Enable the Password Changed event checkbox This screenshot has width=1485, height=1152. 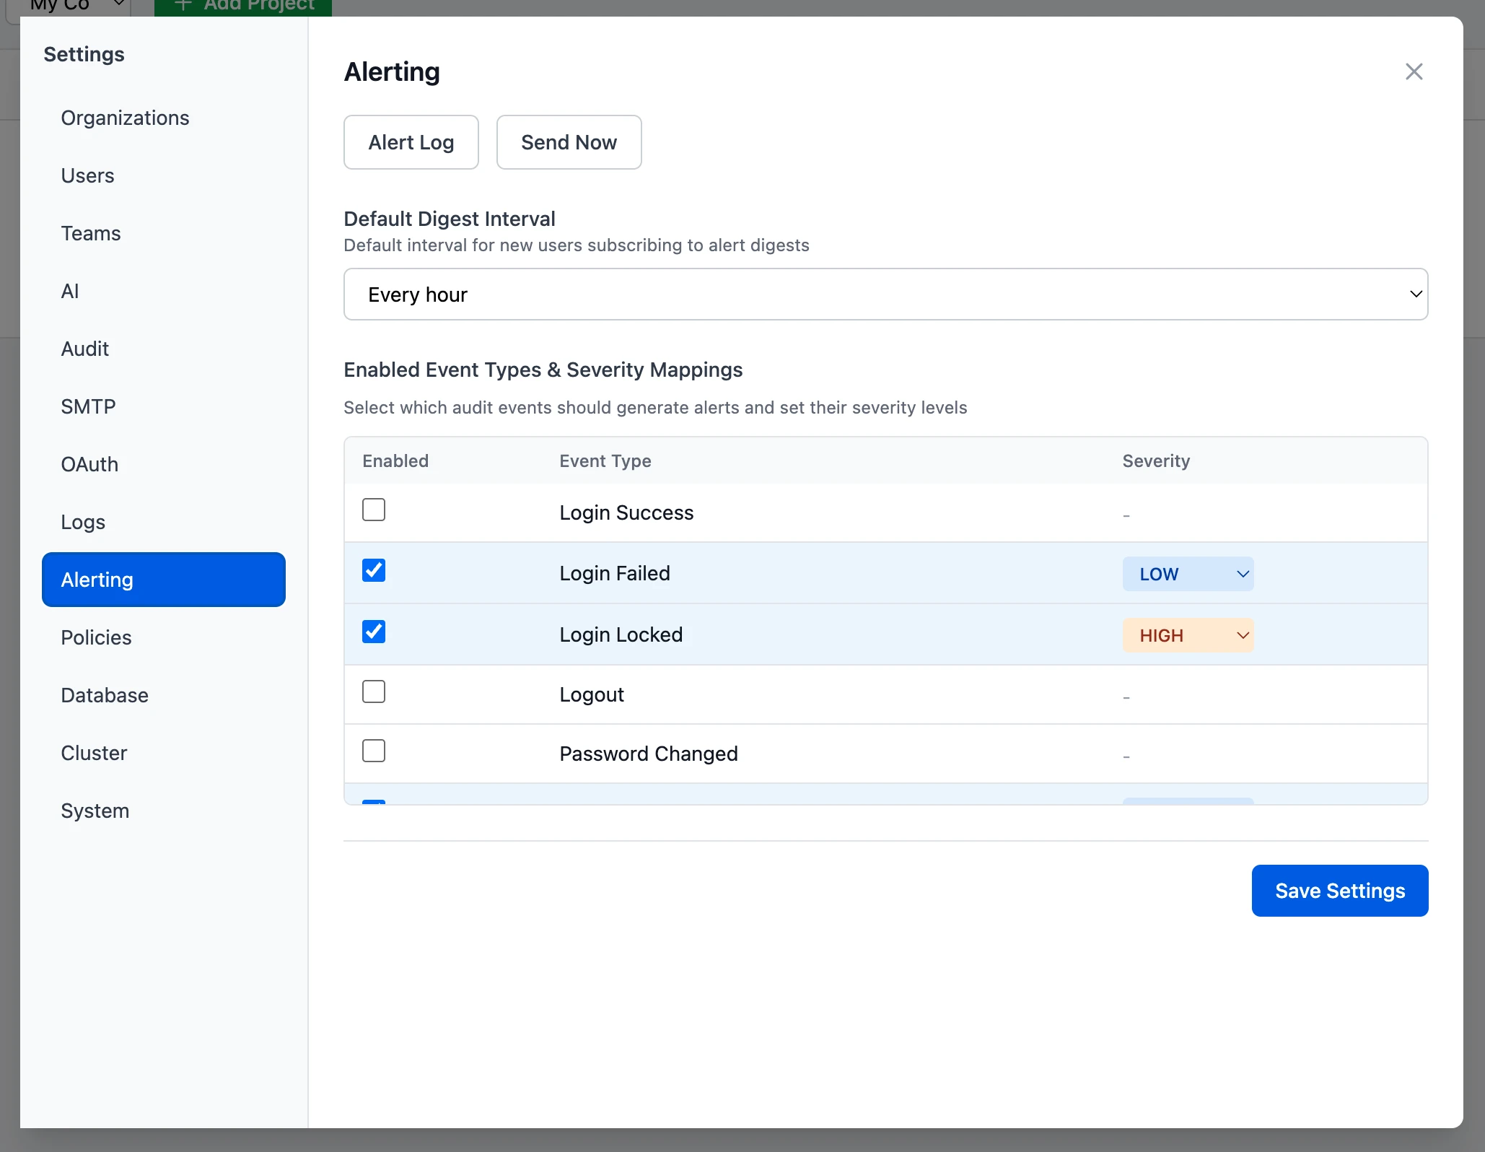(x=374, y=751)
